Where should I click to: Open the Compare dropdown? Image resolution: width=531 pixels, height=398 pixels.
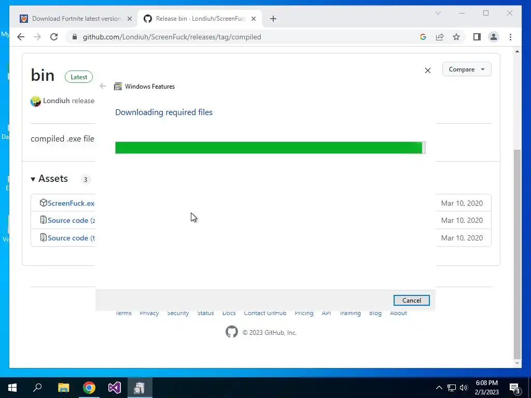467,69
